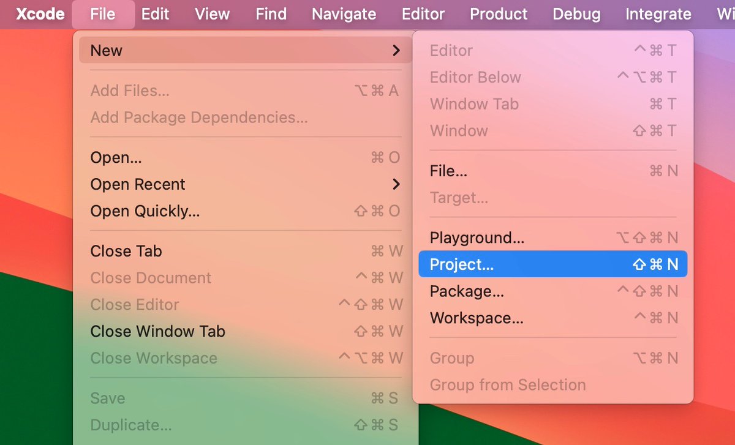
Task: Create a new File… from submenu
Action: (x=553, y=171)
